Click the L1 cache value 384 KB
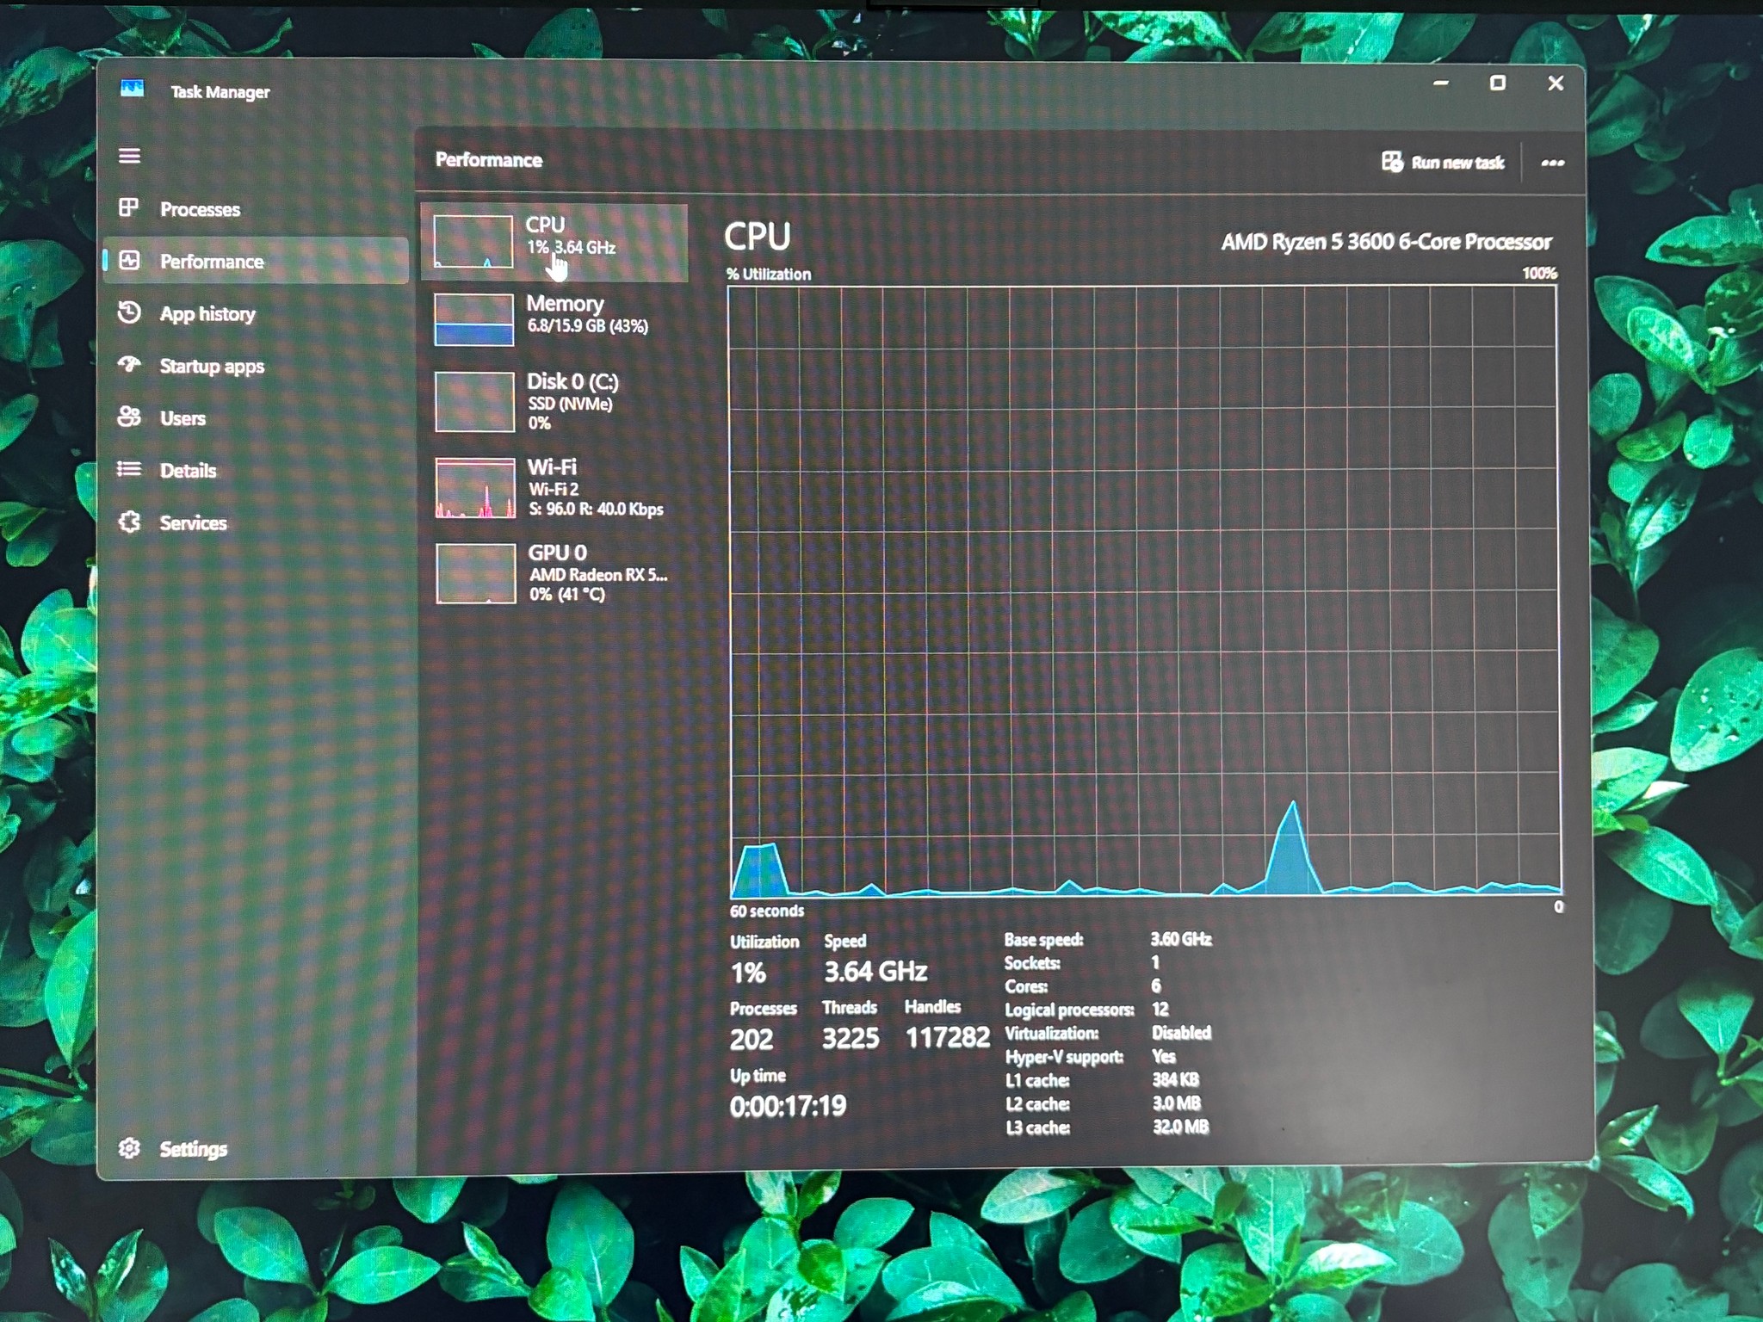The height and width of the screenshot is (1322, 1763). point(1175,1079)
